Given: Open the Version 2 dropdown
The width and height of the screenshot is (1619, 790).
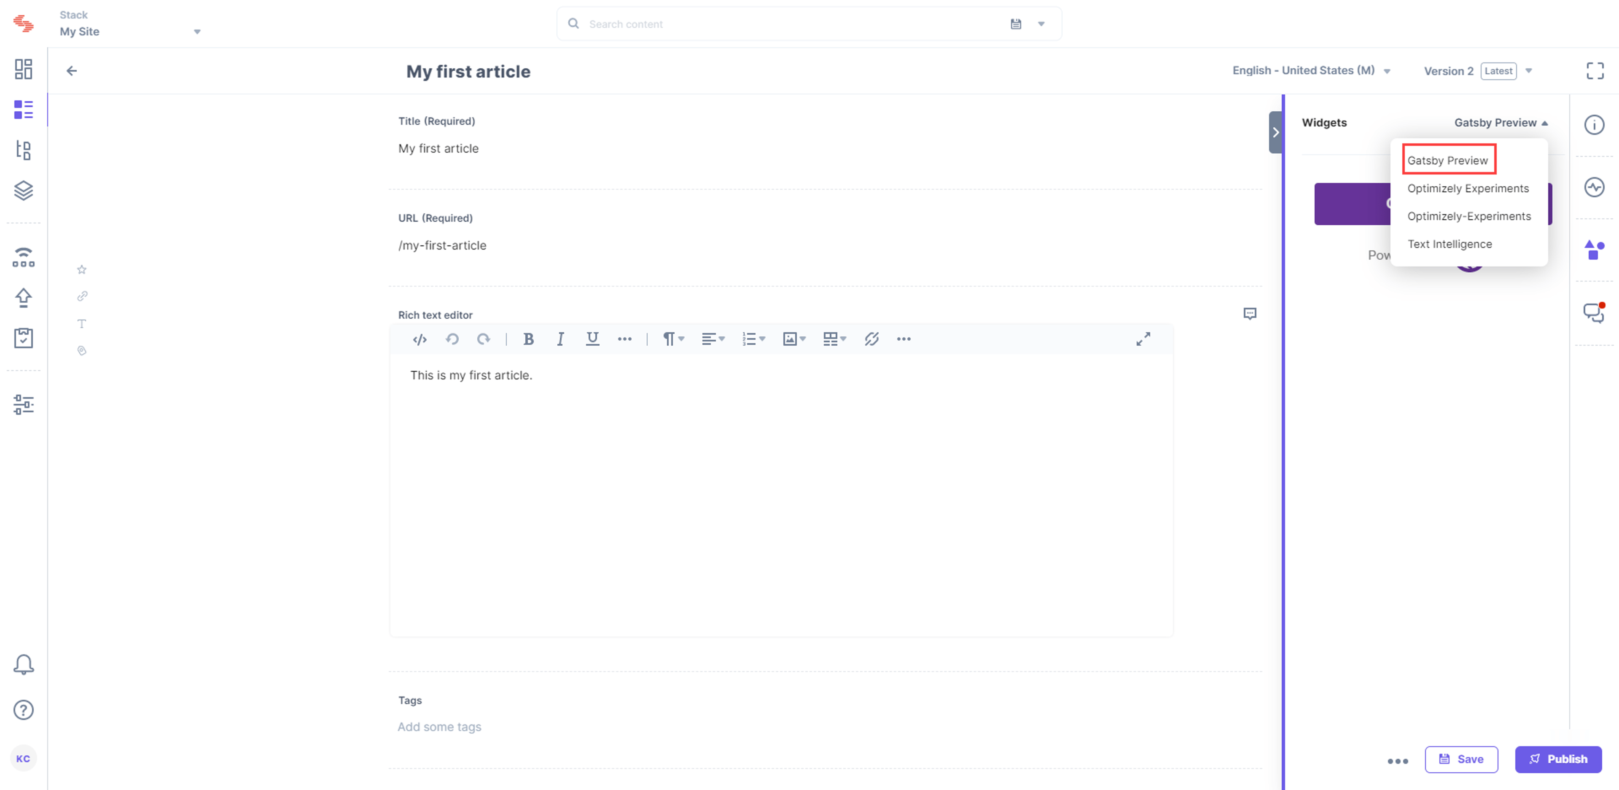Looking at the screenshot, I should click(x=1478, y=71).
